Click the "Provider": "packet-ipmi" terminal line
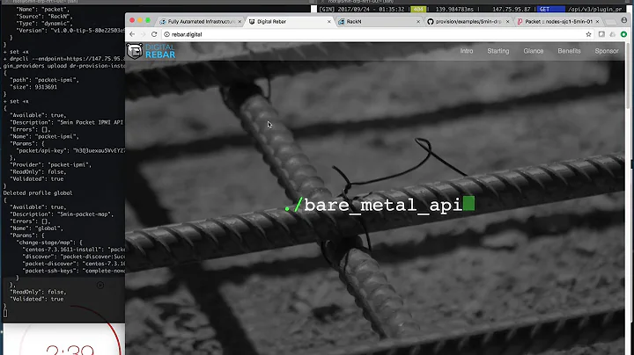This screenshot has width=634, height=355. [50, 164]
